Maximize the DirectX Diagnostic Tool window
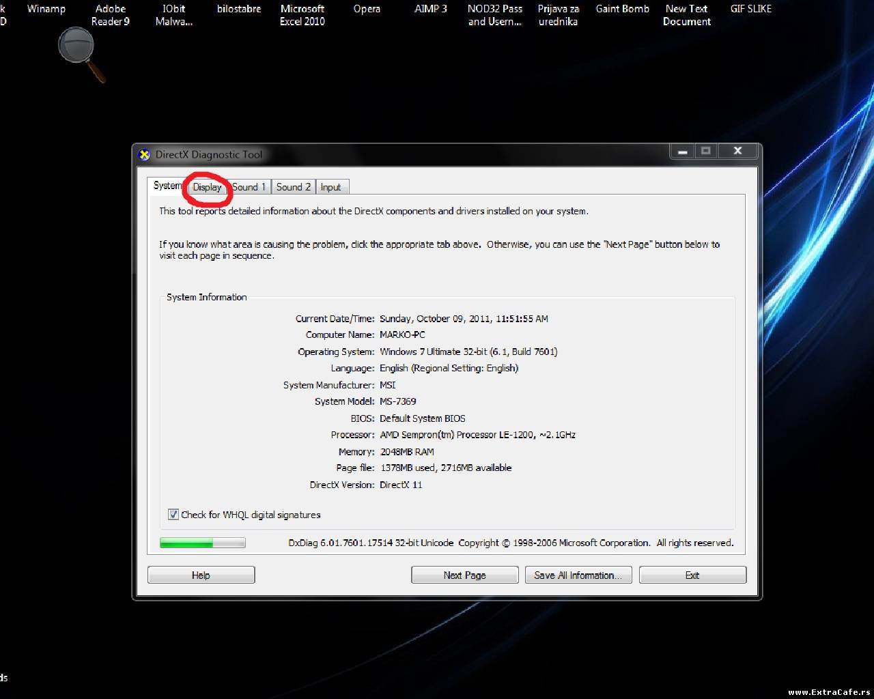 click(x=706, y=151)
